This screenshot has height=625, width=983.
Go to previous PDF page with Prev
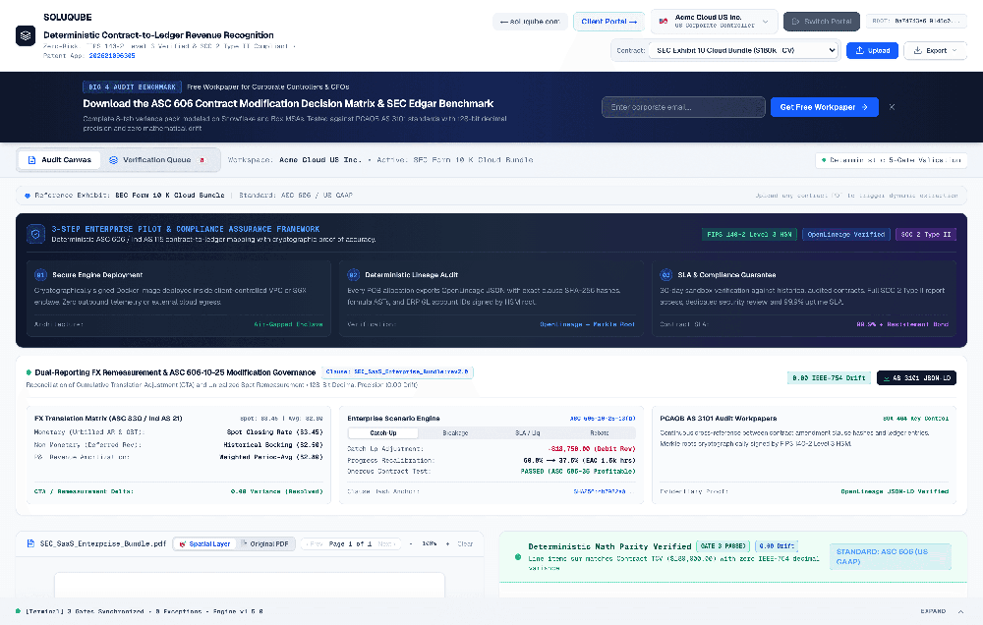(x=313, y=544)
